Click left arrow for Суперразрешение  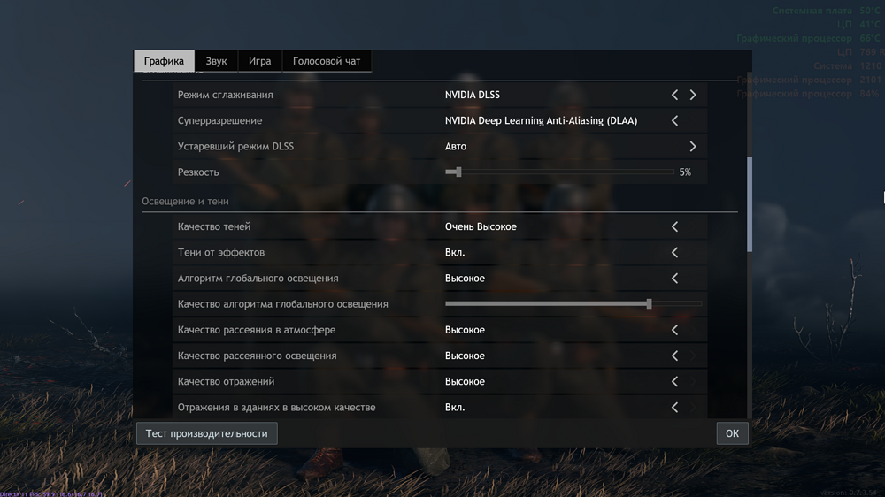674,120
